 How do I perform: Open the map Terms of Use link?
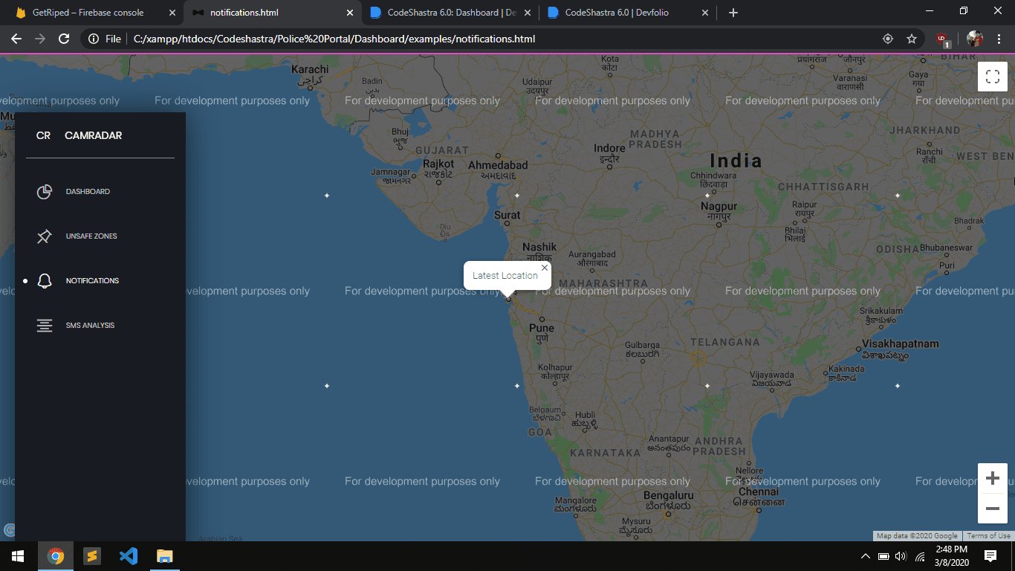coord(988,536)
